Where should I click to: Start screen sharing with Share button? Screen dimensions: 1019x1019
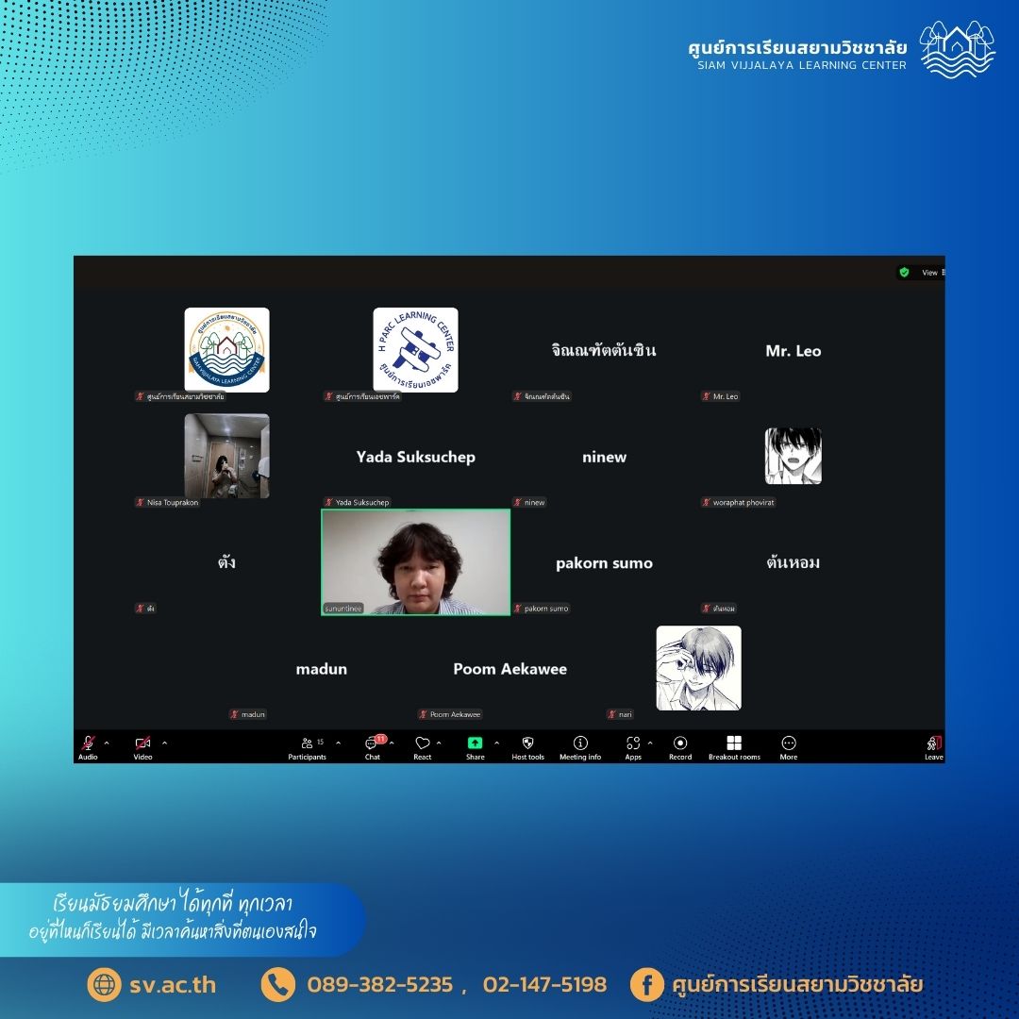coord(475,744)
